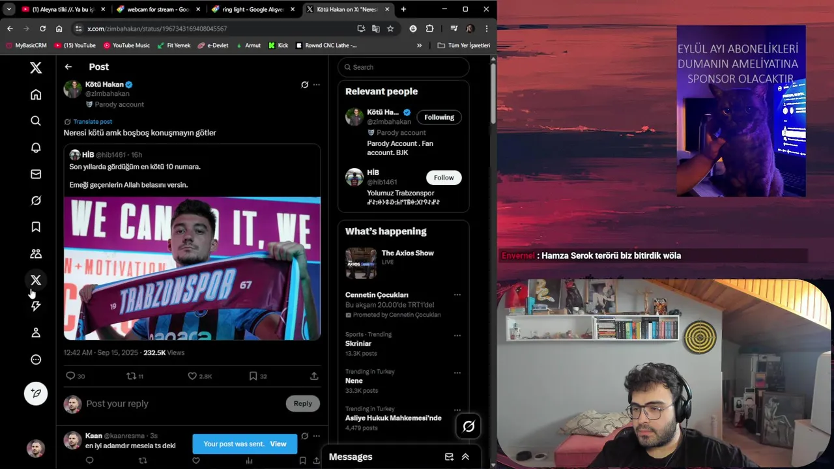Open options for Skriniar trend
This screenshot has width=834, height=469.
coord(457,335)
